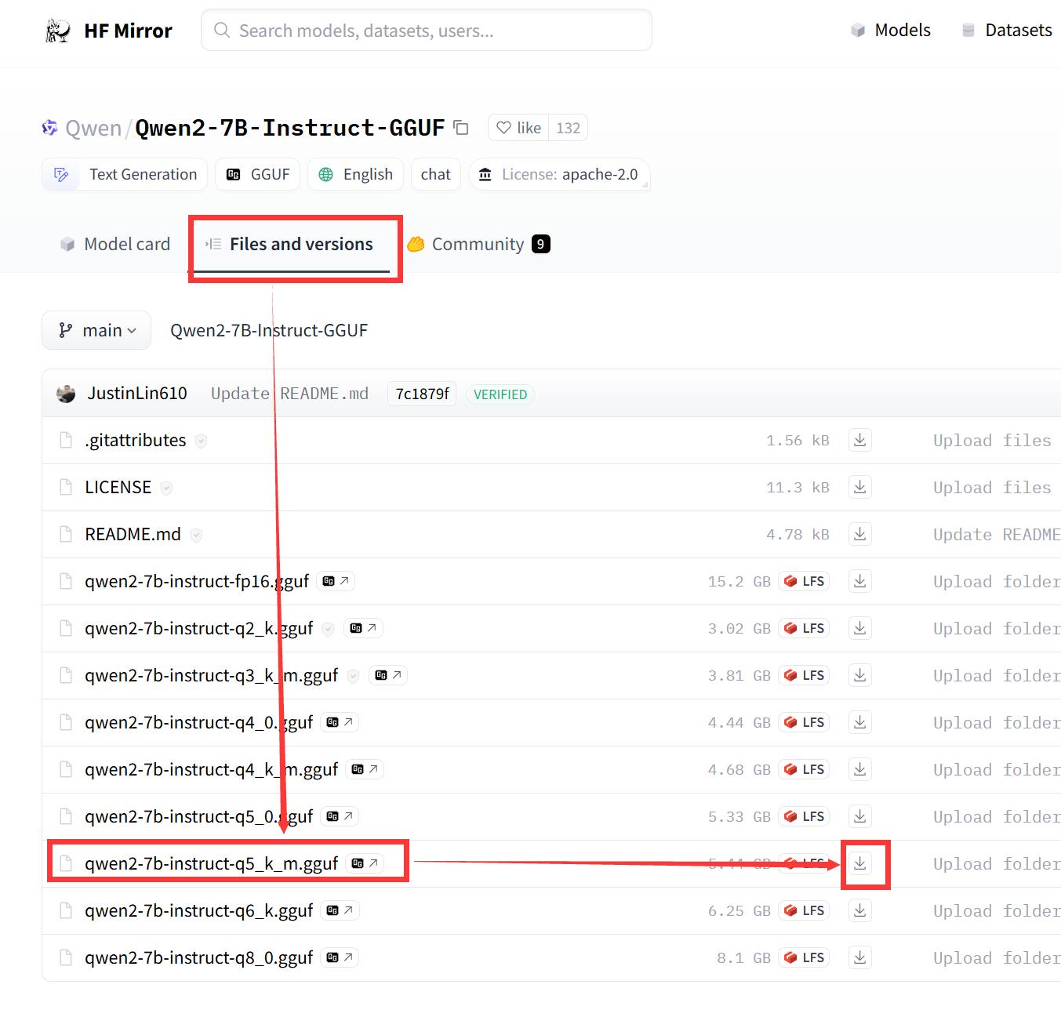Download the q3_k_m gguf file
The height and width of the screenshot is (1028, 1061).
(x=860, y=675)
